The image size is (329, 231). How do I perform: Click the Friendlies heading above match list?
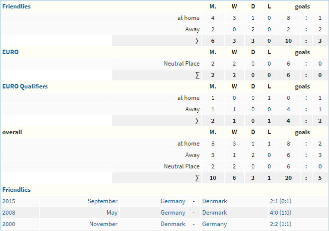tap(16, 190)
